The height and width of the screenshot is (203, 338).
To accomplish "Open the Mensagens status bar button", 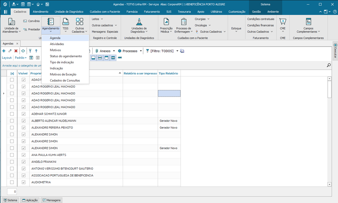I will point(52,200).
